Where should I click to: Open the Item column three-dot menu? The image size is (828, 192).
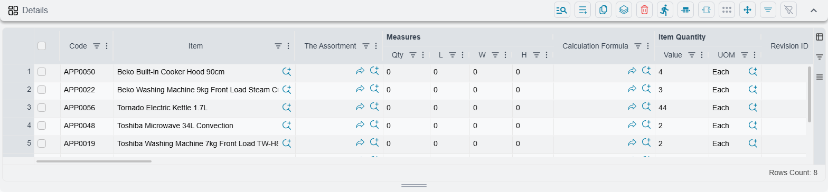[x=288, y=46]
